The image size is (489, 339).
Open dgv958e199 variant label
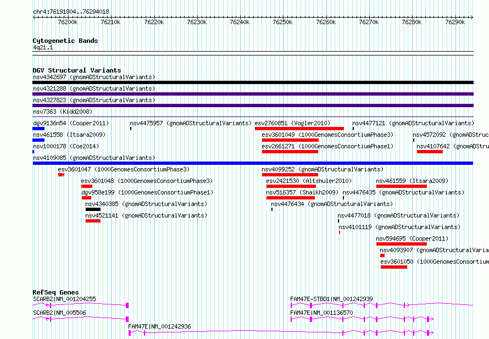(147, 192)
